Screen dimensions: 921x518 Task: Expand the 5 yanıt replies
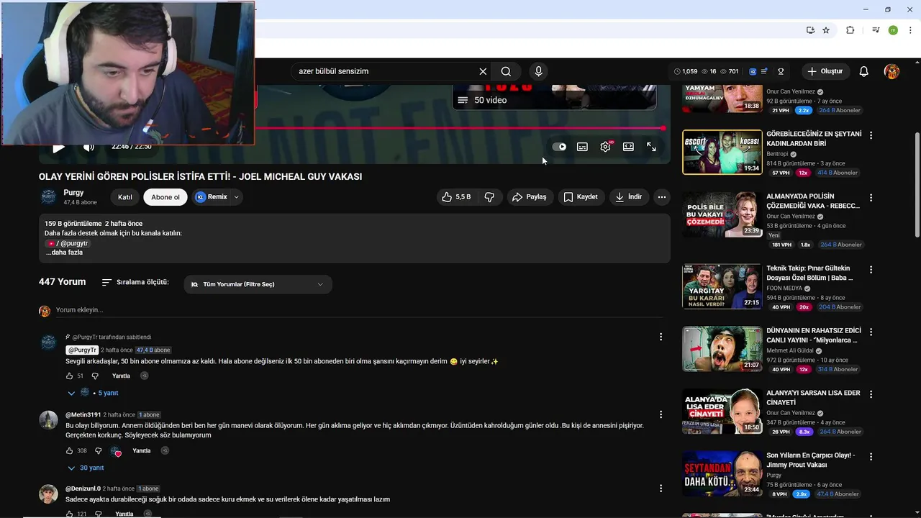93,393
